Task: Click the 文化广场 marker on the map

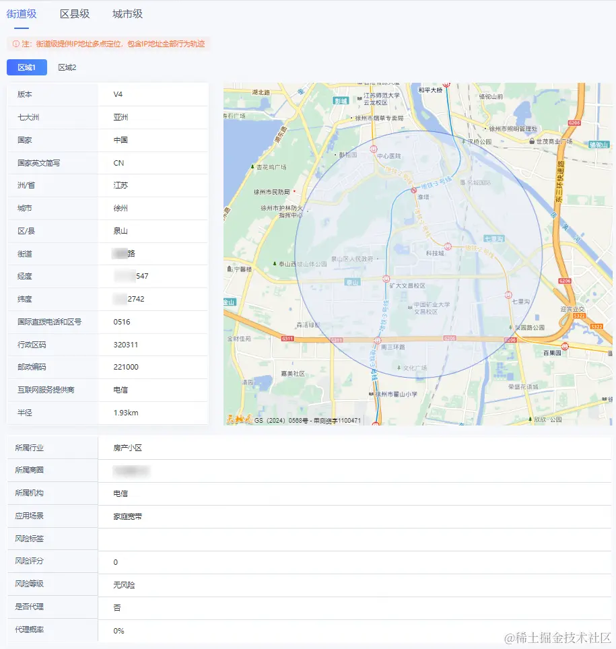Action: (405, 366)
